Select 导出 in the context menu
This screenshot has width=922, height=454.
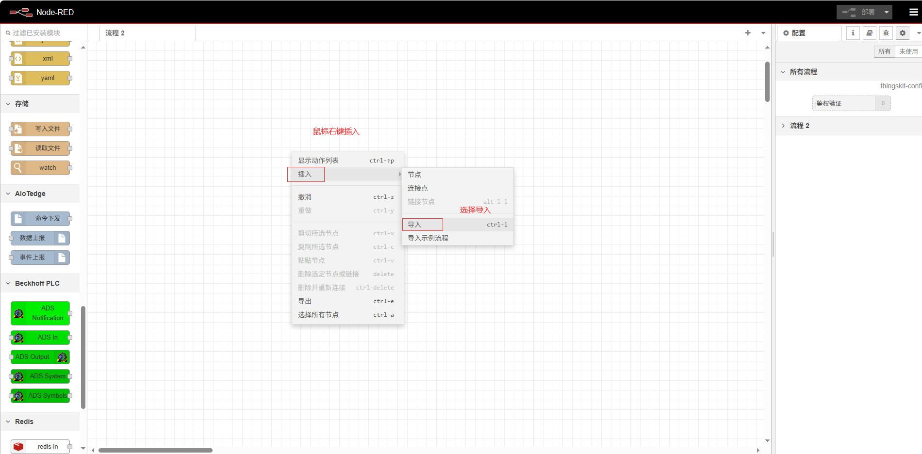pos(305,301)
